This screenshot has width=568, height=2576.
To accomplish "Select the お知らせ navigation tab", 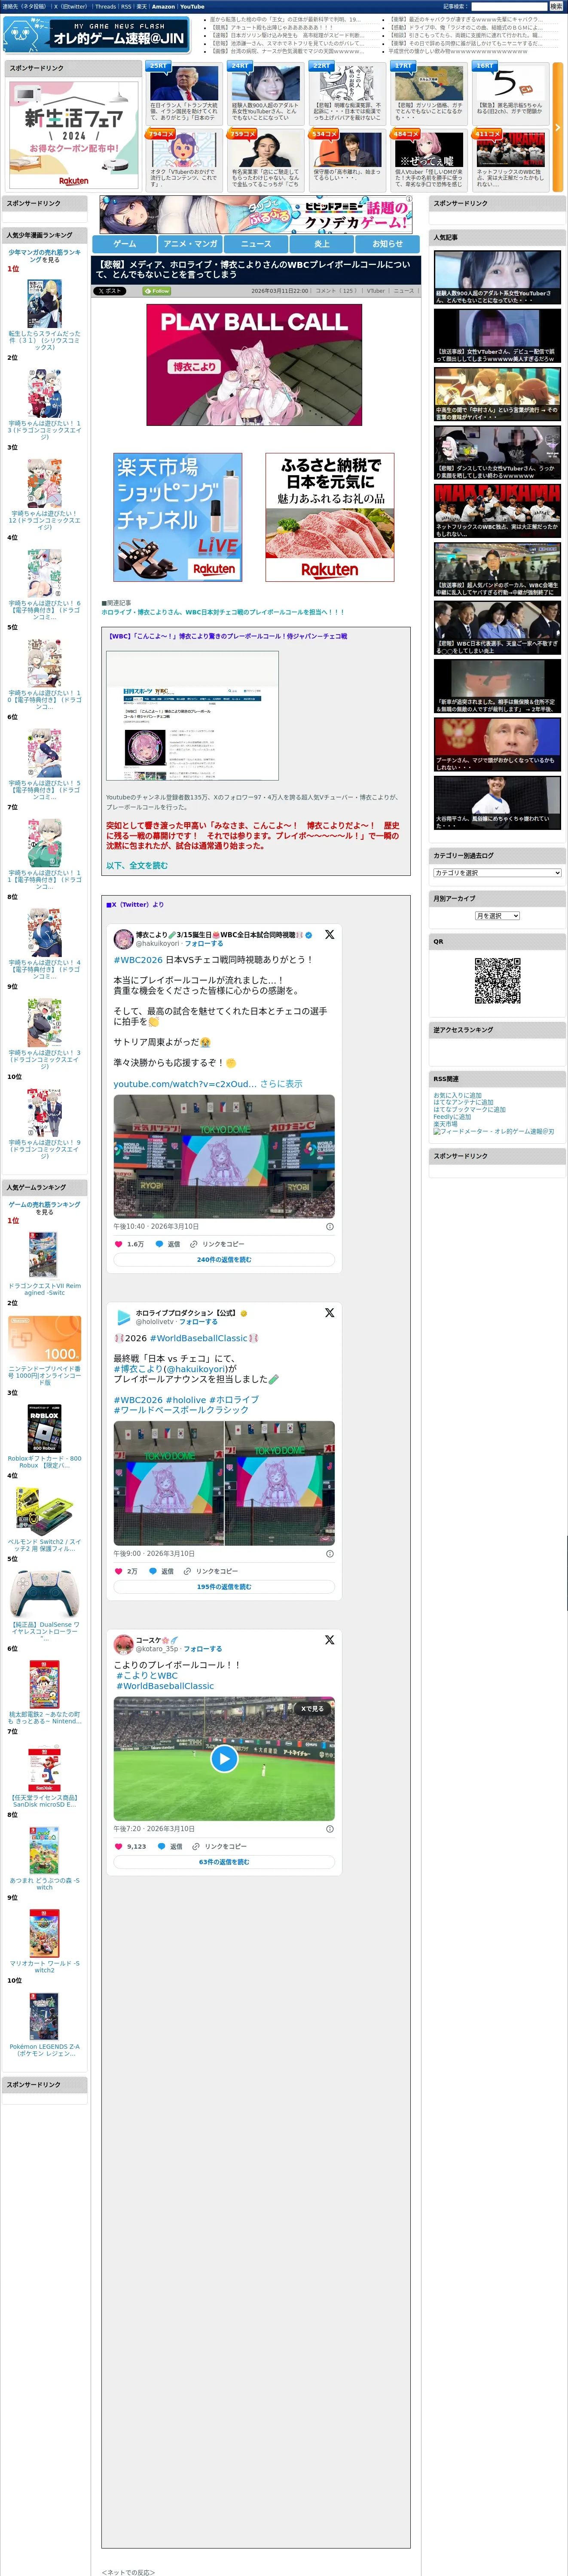I will tap(388, 244).
